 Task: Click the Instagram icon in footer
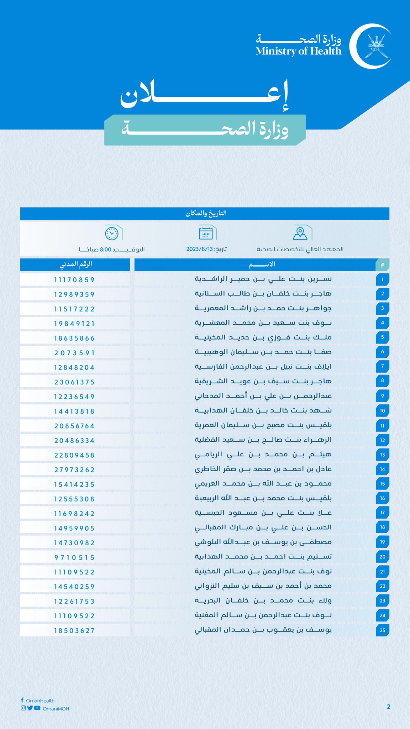click(23, 708)
